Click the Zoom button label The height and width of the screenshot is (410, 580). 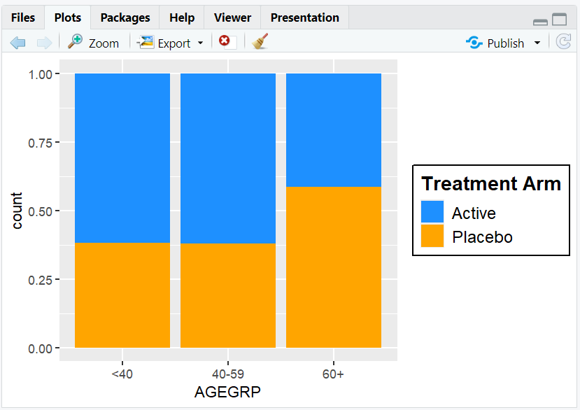coord(102,43)
